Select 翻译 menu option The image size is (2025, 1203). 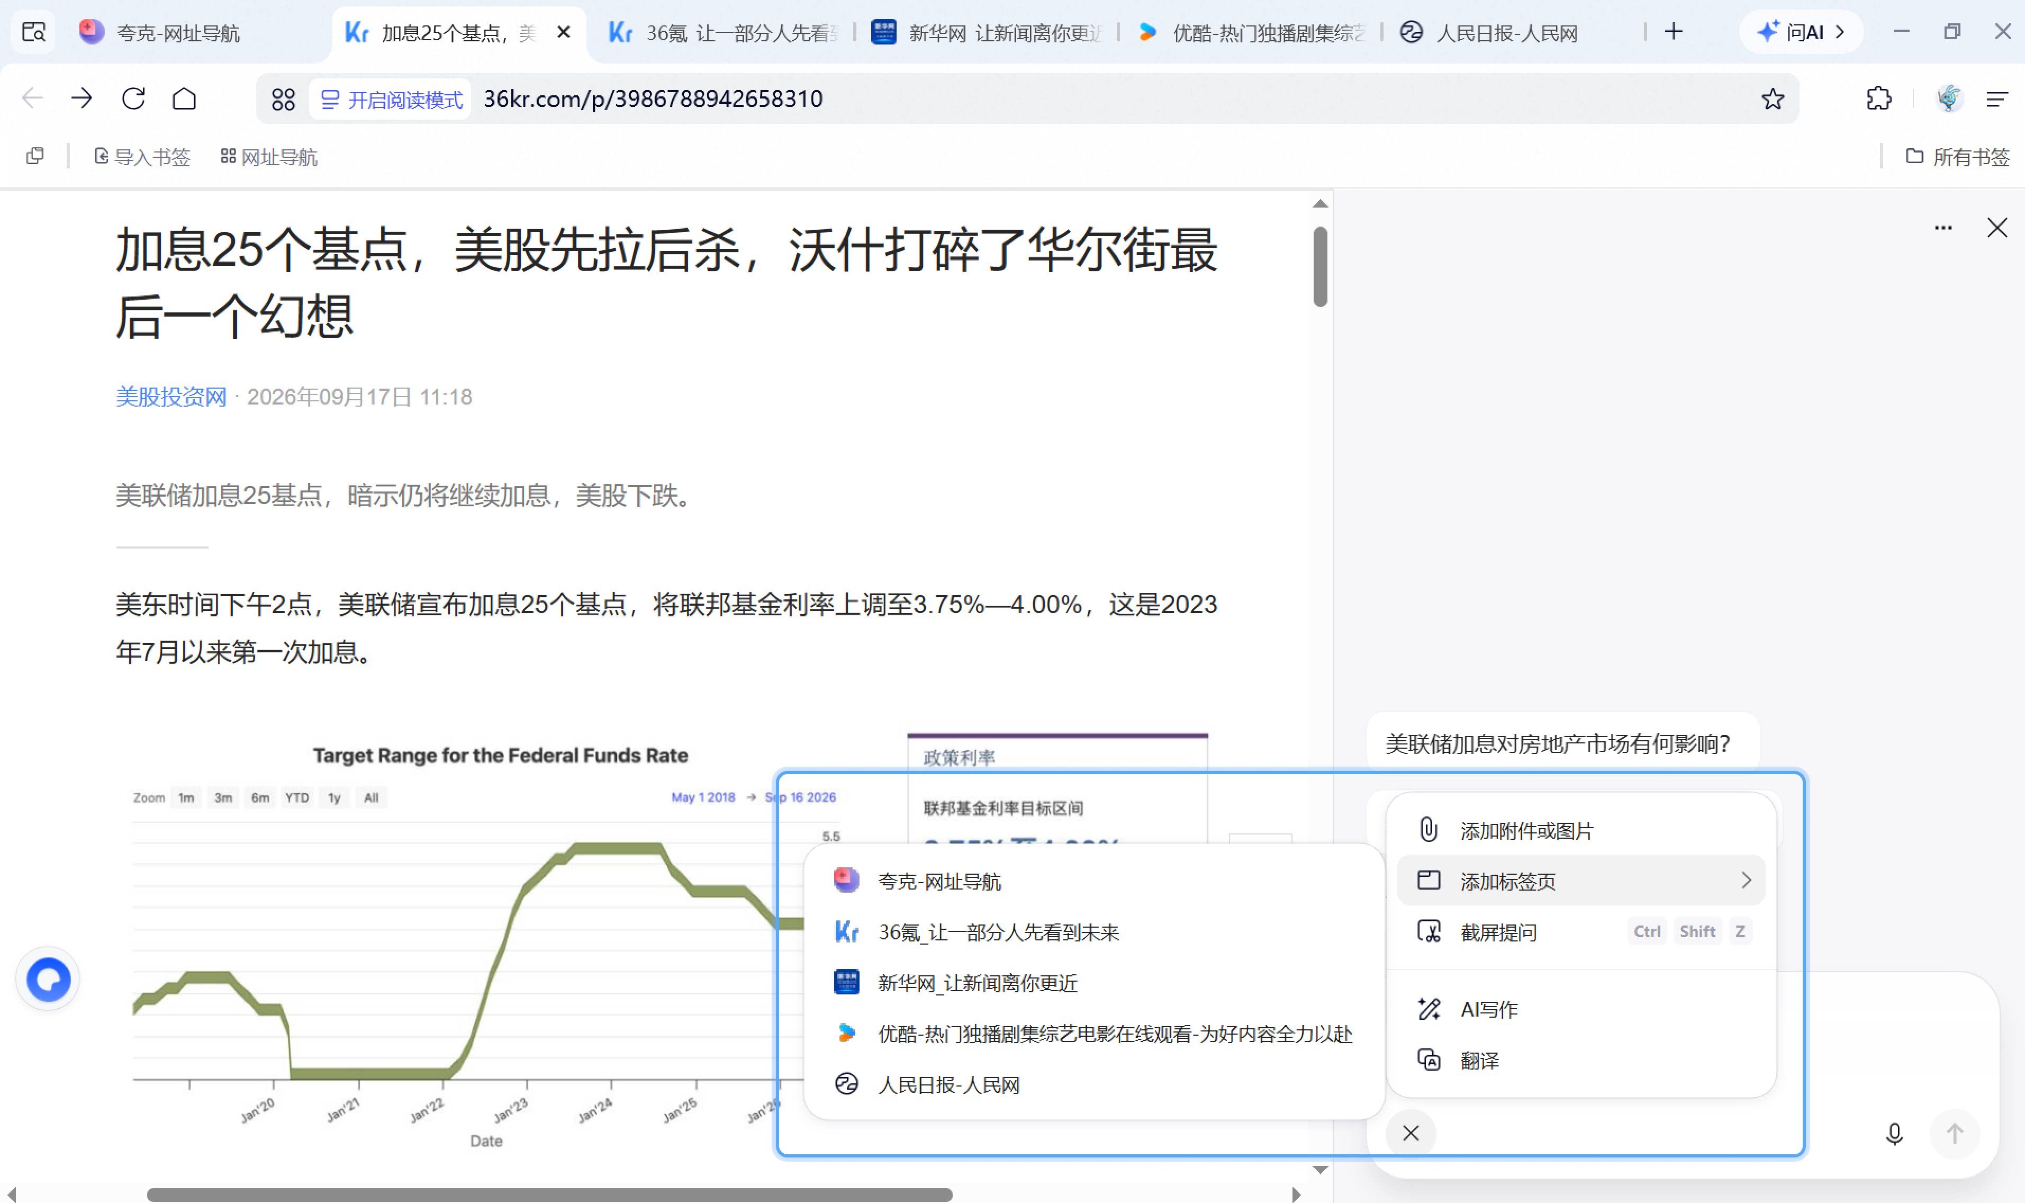click(x=1580, y=1060)
